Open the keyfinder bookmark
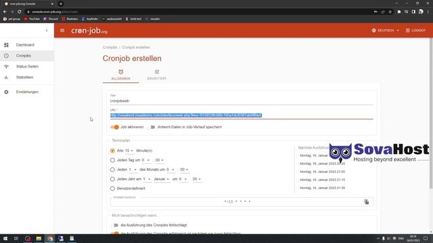The image size is (433, 243). coord(90,19)
